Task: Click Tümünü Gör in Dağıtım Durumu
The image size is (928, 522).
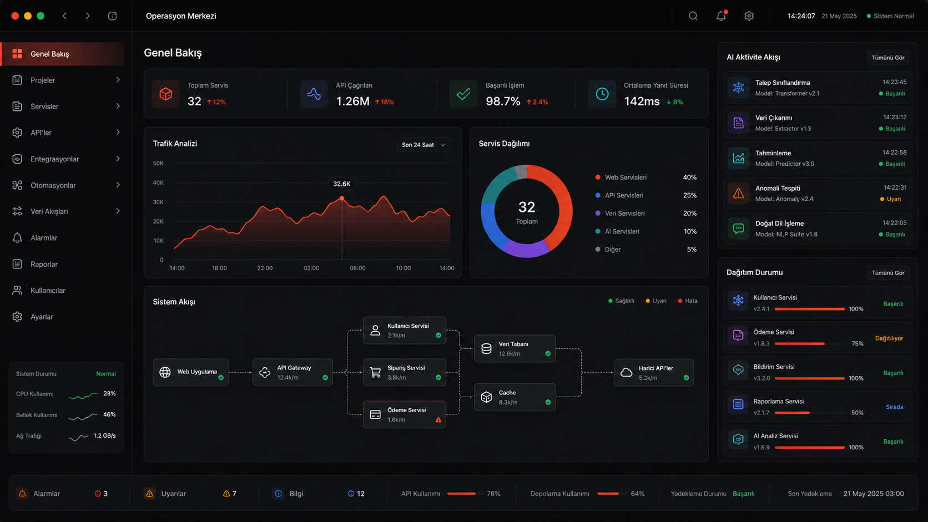Action: click(887, 273)
